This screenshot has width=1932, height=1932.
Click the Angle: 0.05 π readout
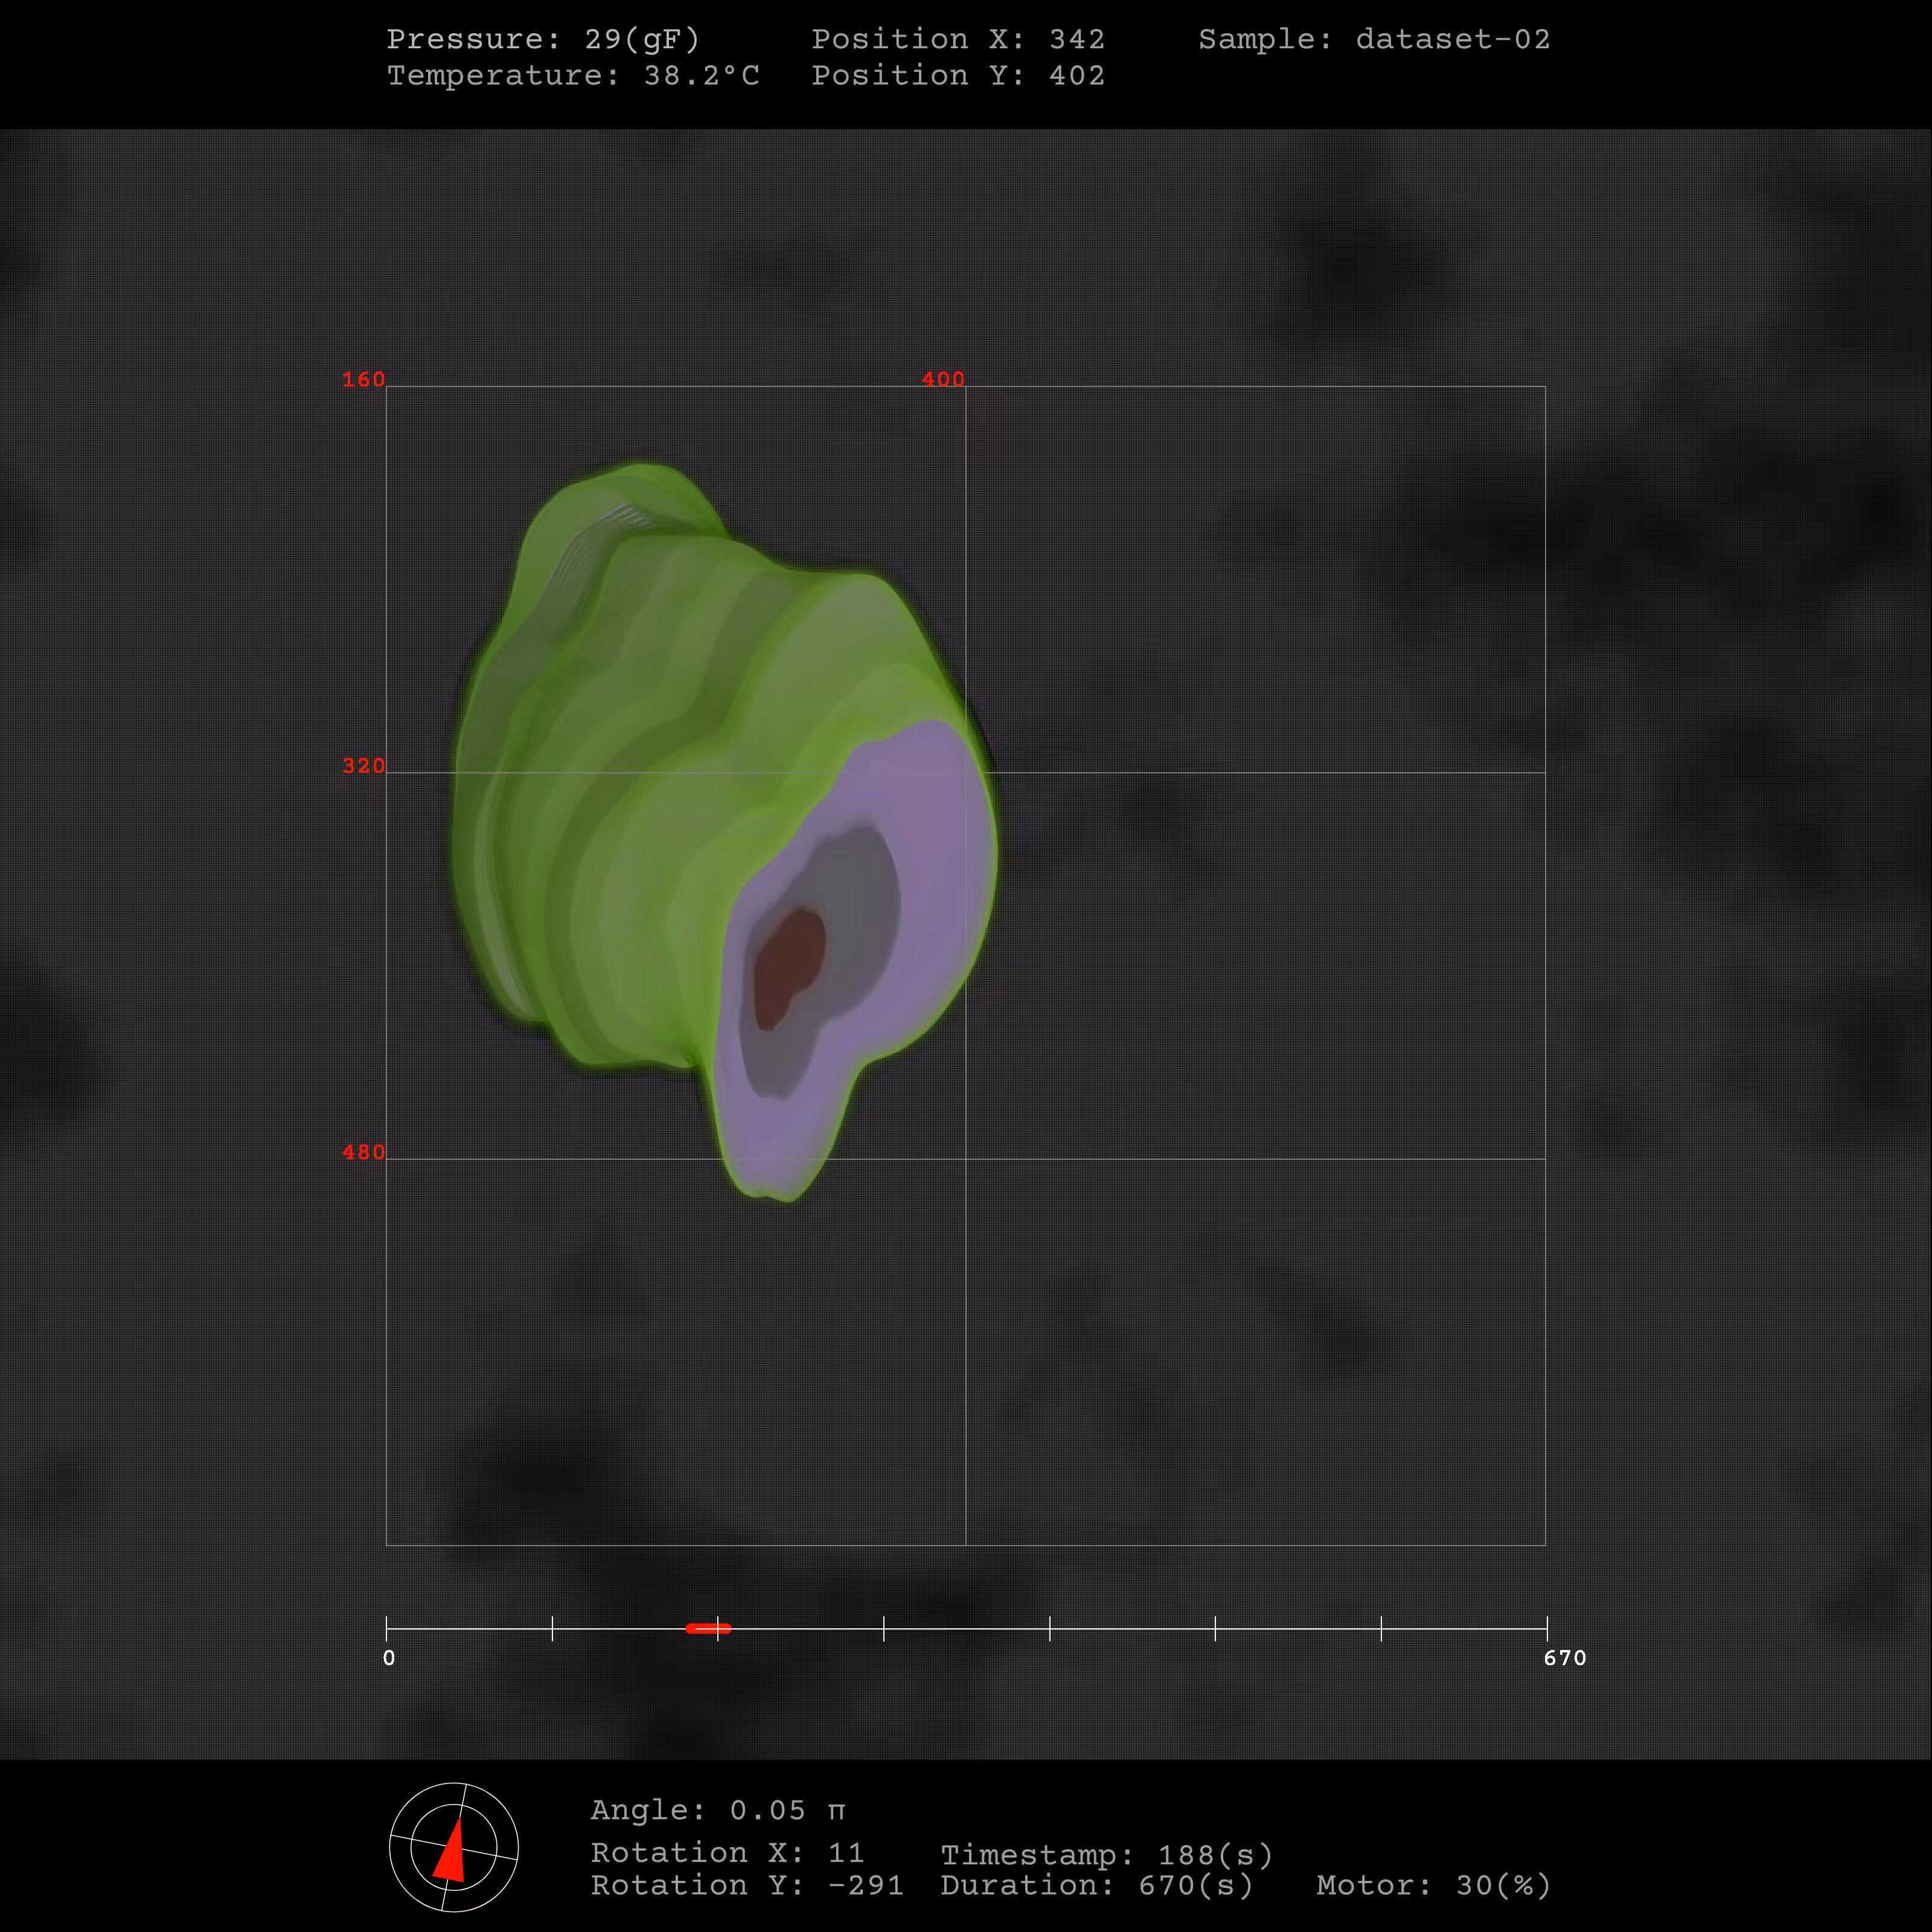tap(718, 1810)
